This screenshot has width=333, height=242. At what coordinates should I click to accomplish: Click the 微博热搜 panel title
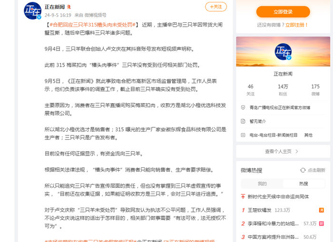pos(251,170)
